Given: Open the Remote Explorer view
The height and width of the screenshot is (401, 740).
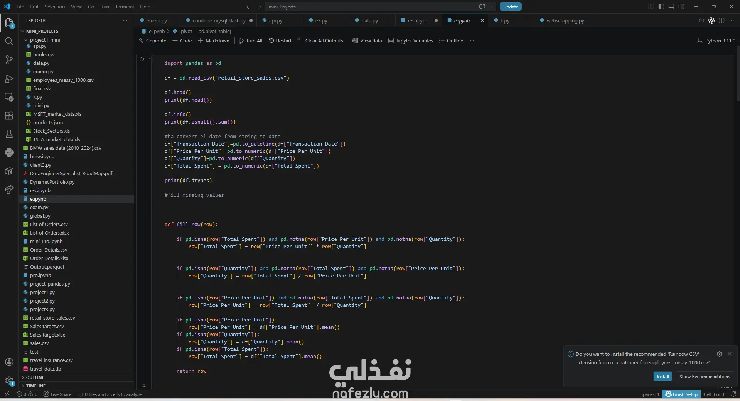Looking at the screenshot, I should point(9,97).
